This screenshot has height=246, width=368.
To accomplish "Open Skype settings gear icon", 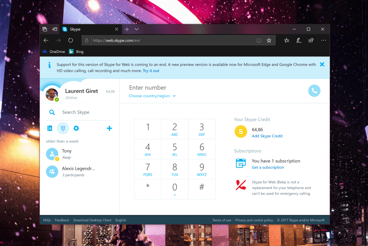I will coord(76,128).
